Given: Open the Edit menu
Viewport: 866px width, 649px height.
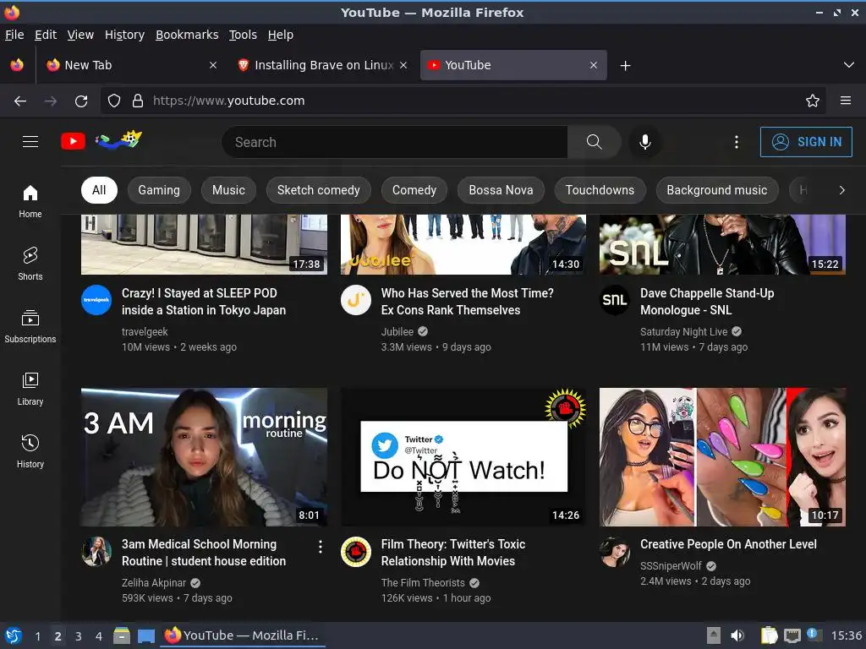Looking at the screenshot, I should (x=46, y=35).
